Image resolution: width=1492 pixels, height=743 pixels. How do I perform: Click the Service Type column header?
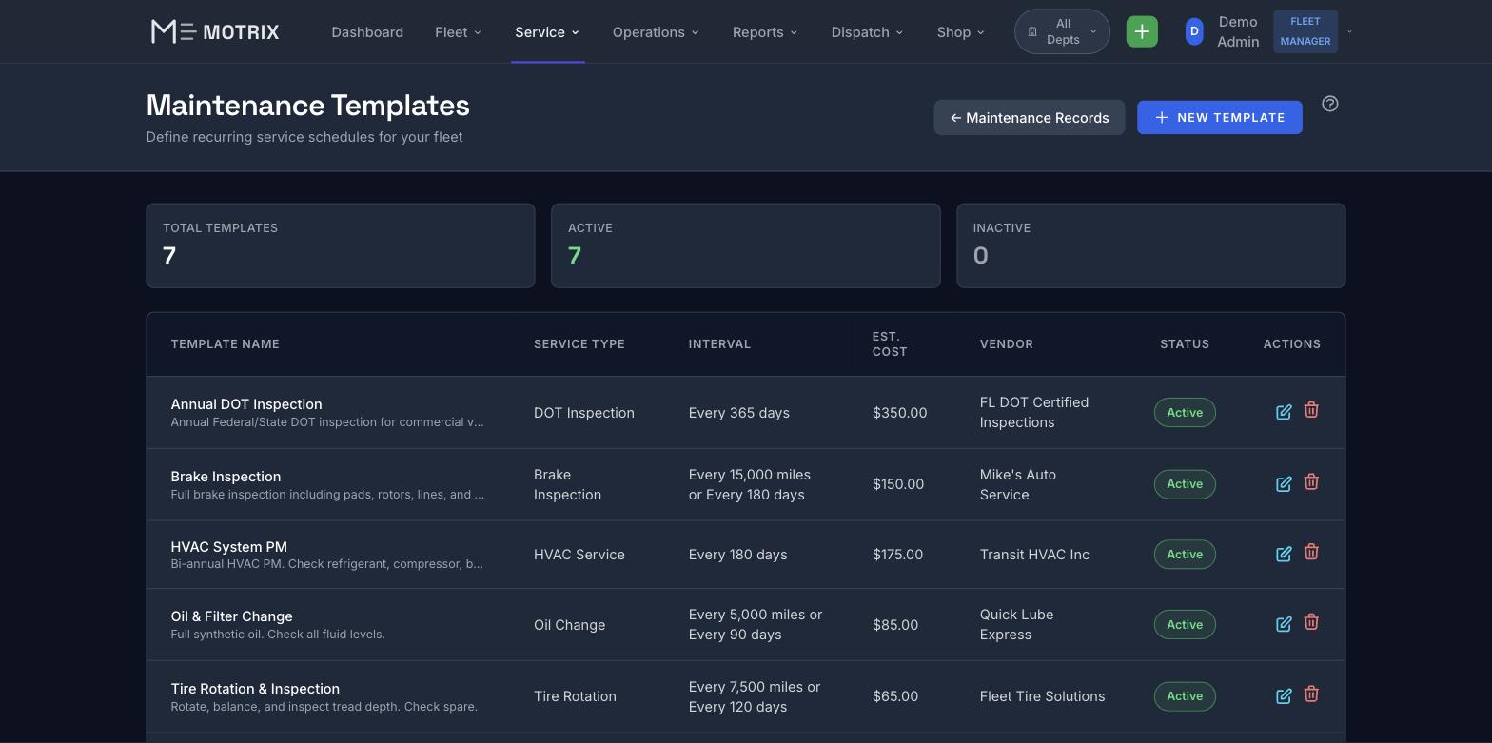click(579, 344)
